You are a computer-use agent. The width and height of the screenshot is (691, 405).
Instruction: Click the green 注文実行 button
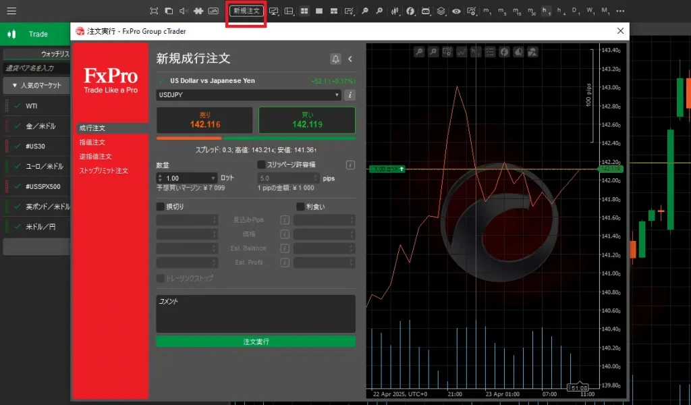coord(256,342)
